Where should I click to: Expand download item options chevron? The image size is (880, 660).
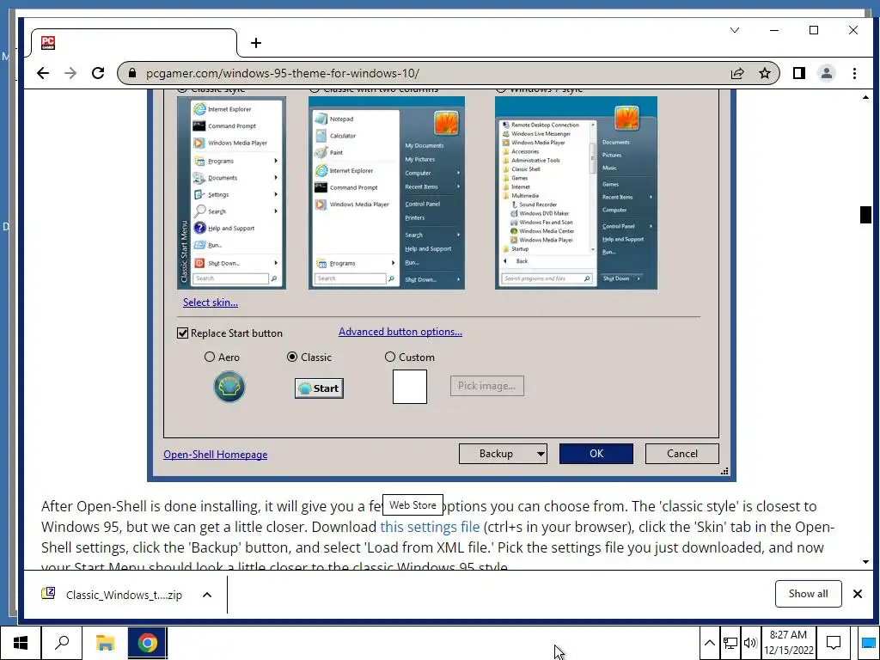207,595
